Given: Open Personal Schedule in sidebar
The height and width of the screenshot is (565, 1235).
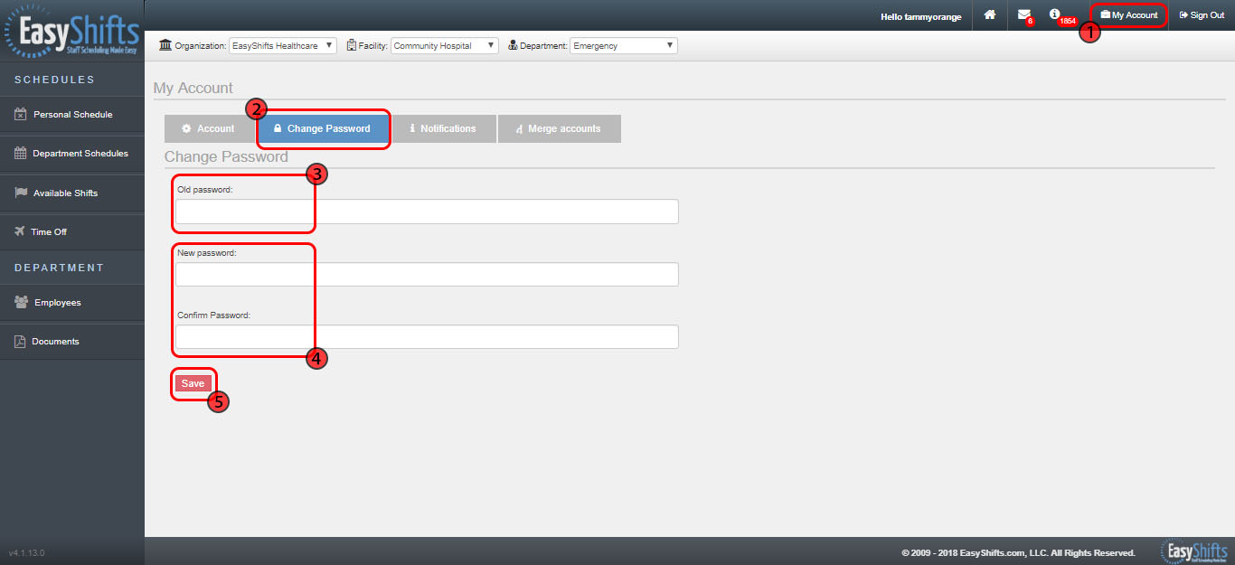Looking at the screenshot, I should tap(72, 115).
